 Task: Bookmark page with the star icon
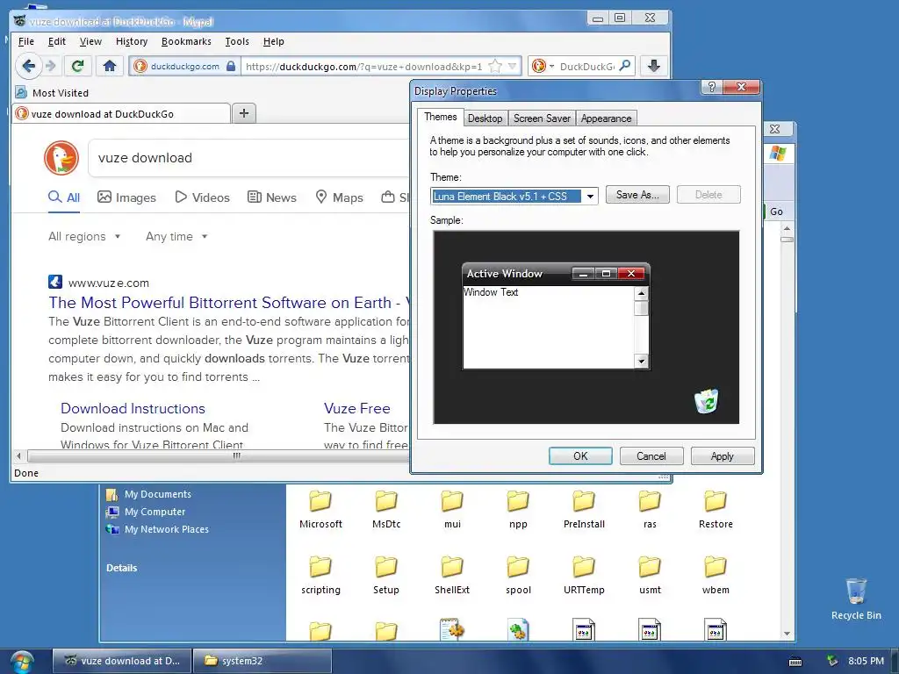tap(495, 67)
